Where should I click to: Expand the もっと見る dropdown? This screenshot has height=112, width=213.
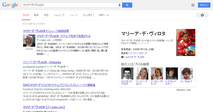click(89, 15)
